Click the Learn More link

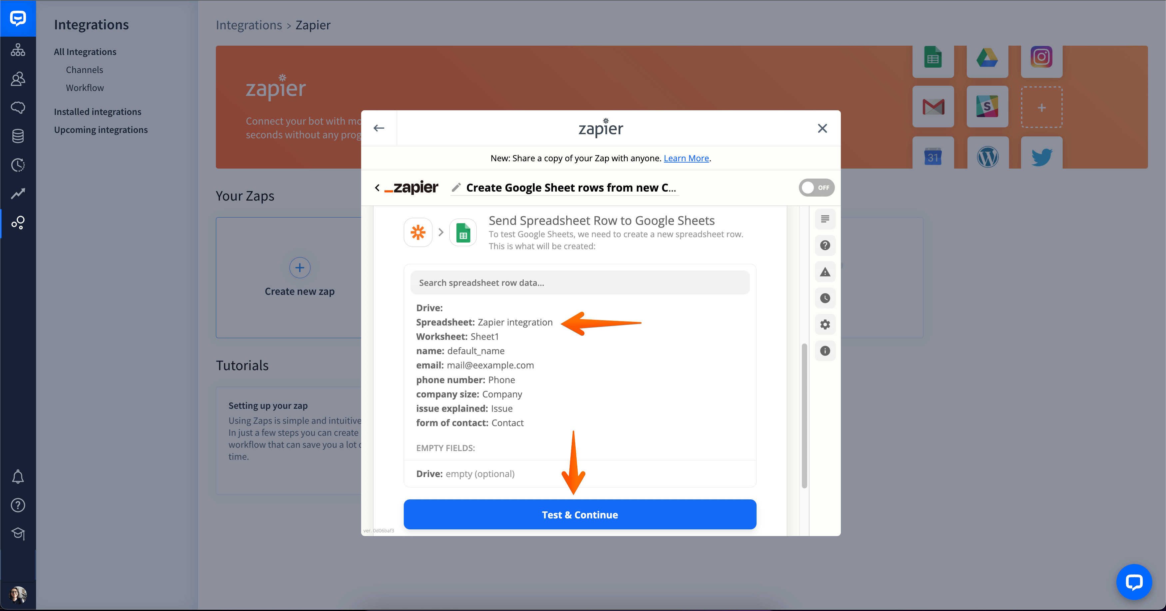click(686, 158)
